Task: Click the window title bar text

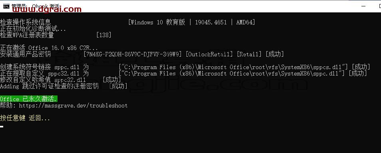Action: tap(36, 6)
